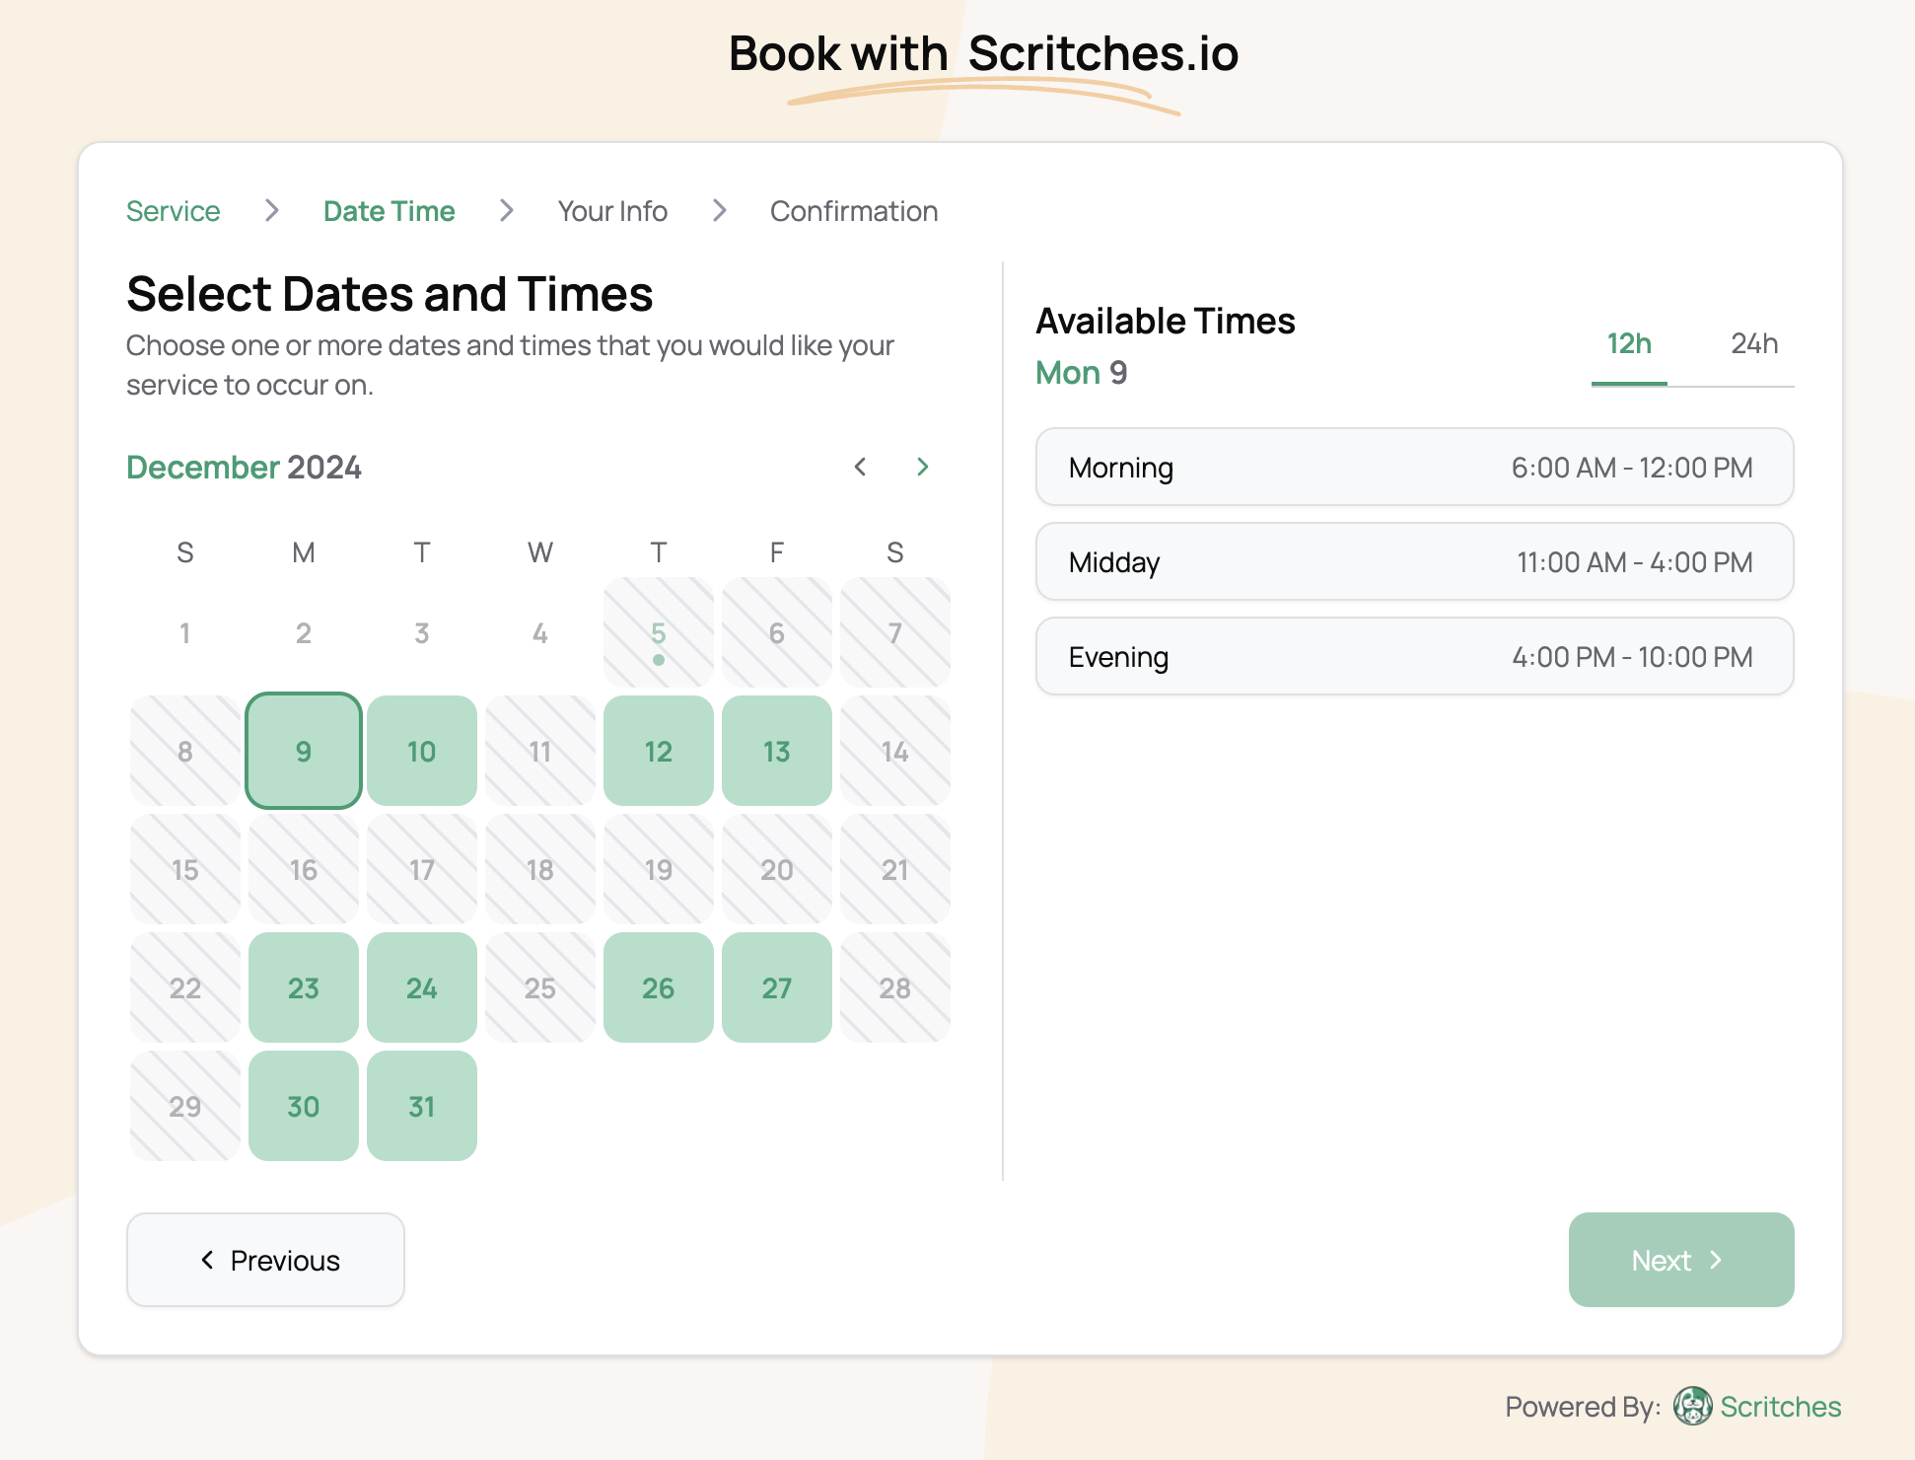1915x1460 pixels.
Task: Click unavailable date 20
Action: point(777,869)
